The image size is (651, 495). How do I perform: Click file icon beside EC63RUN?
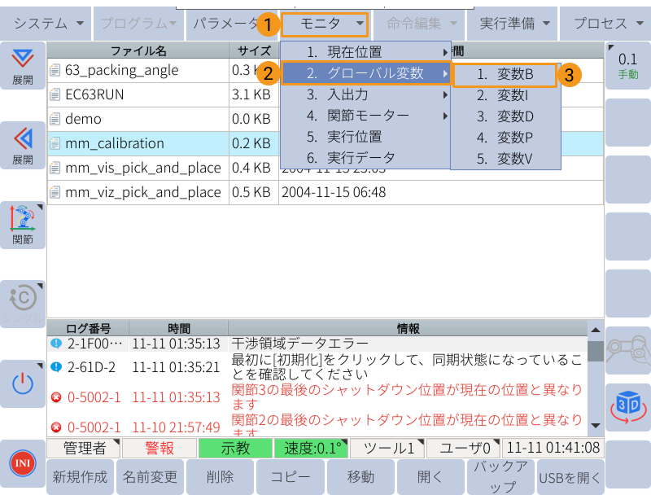click(55, 94)
